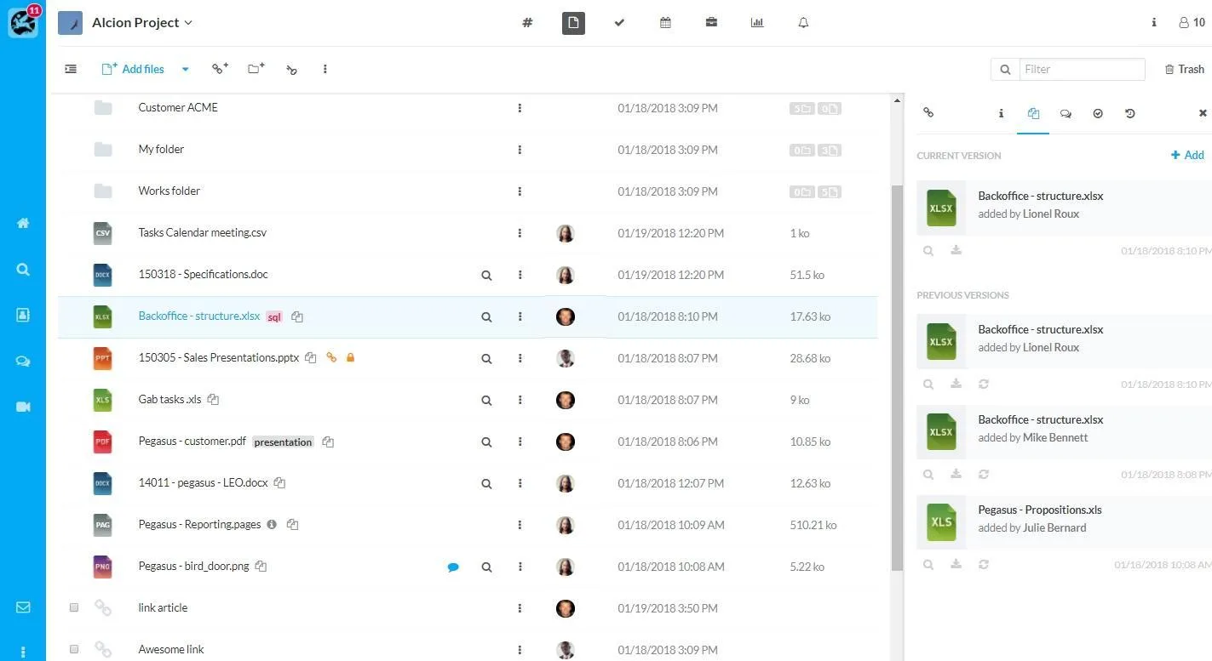
Task: Open the Works folder
Action: coord(169,191)
